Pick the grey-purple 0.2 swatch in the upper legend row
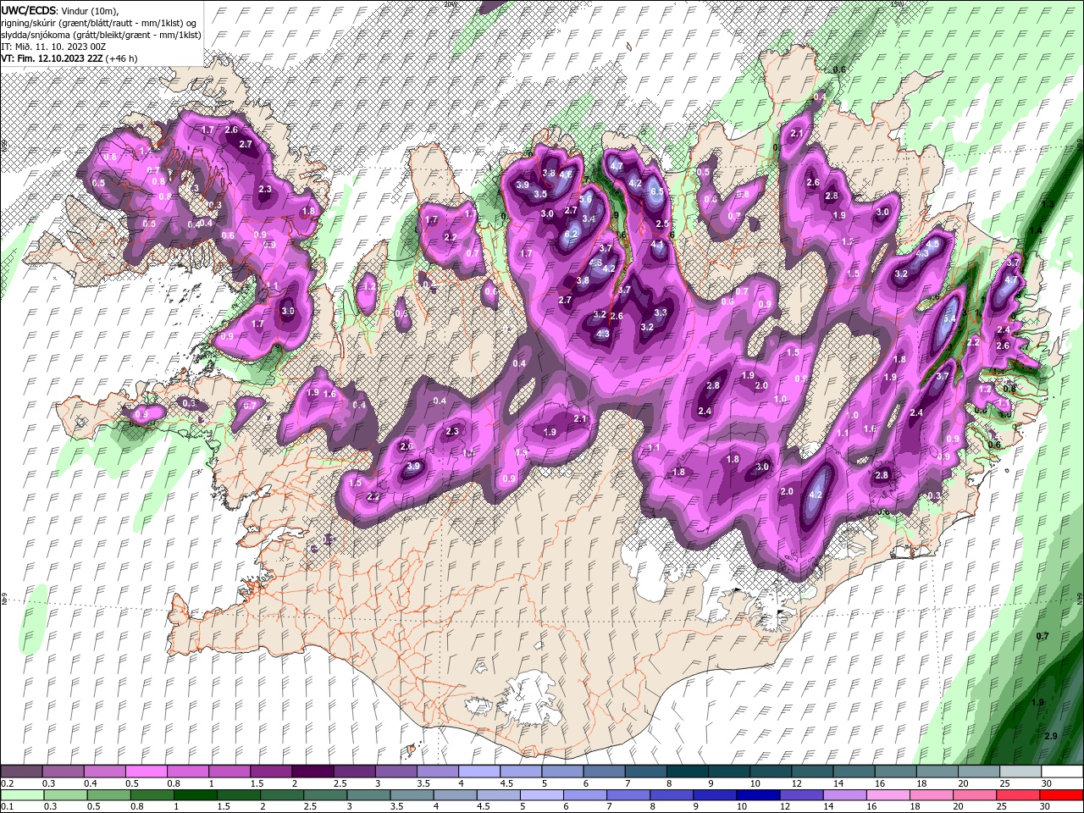The width and height of the screenshot is (1084, 813). tap(21, 772)
